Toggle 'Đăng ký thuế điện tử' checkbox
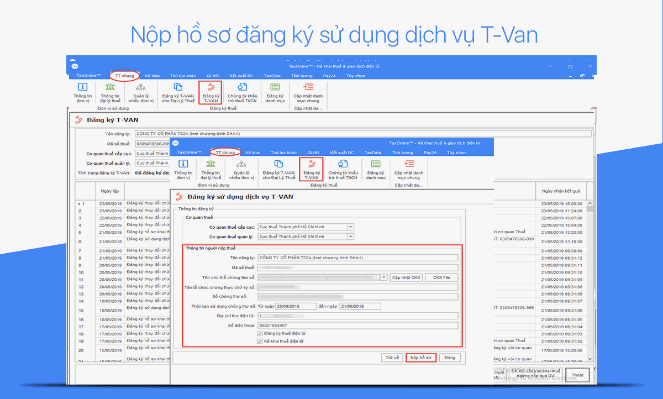This screenshot has width=663, height=399. (260, 334)
